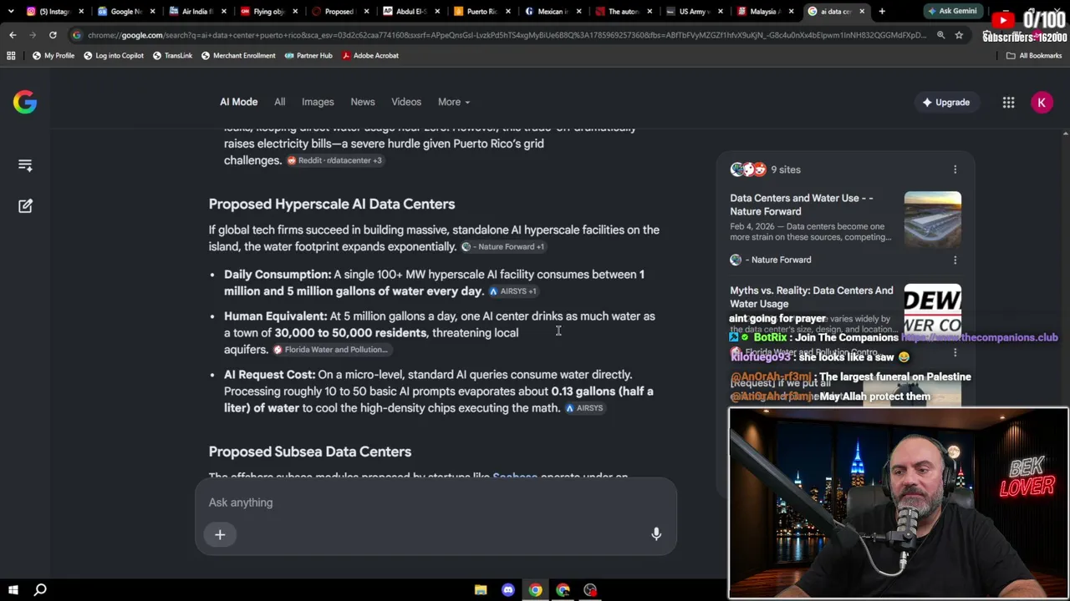Open the Log into Copilot bookmark
Screen dimensions: 1070x601
pos(114,55)
